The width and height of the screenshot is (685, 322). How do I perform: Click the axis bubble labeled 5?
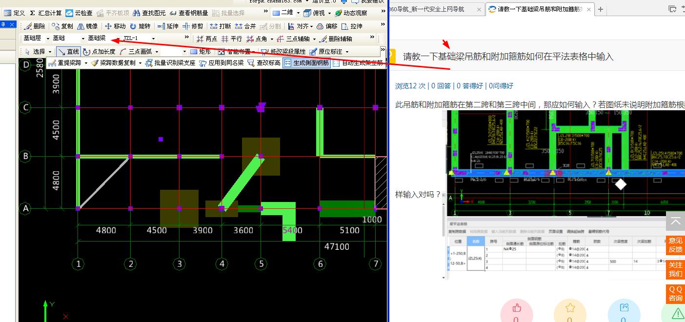(x=261, y=264)
